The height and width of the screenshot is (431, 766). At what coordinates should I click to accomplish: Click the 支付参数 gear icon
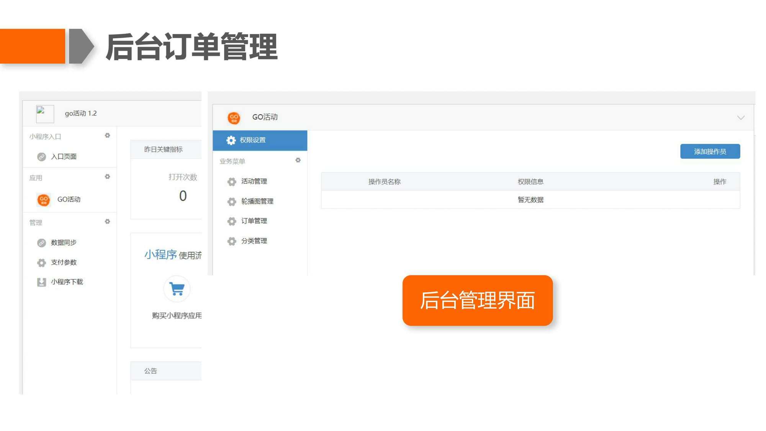coord(41,263)
